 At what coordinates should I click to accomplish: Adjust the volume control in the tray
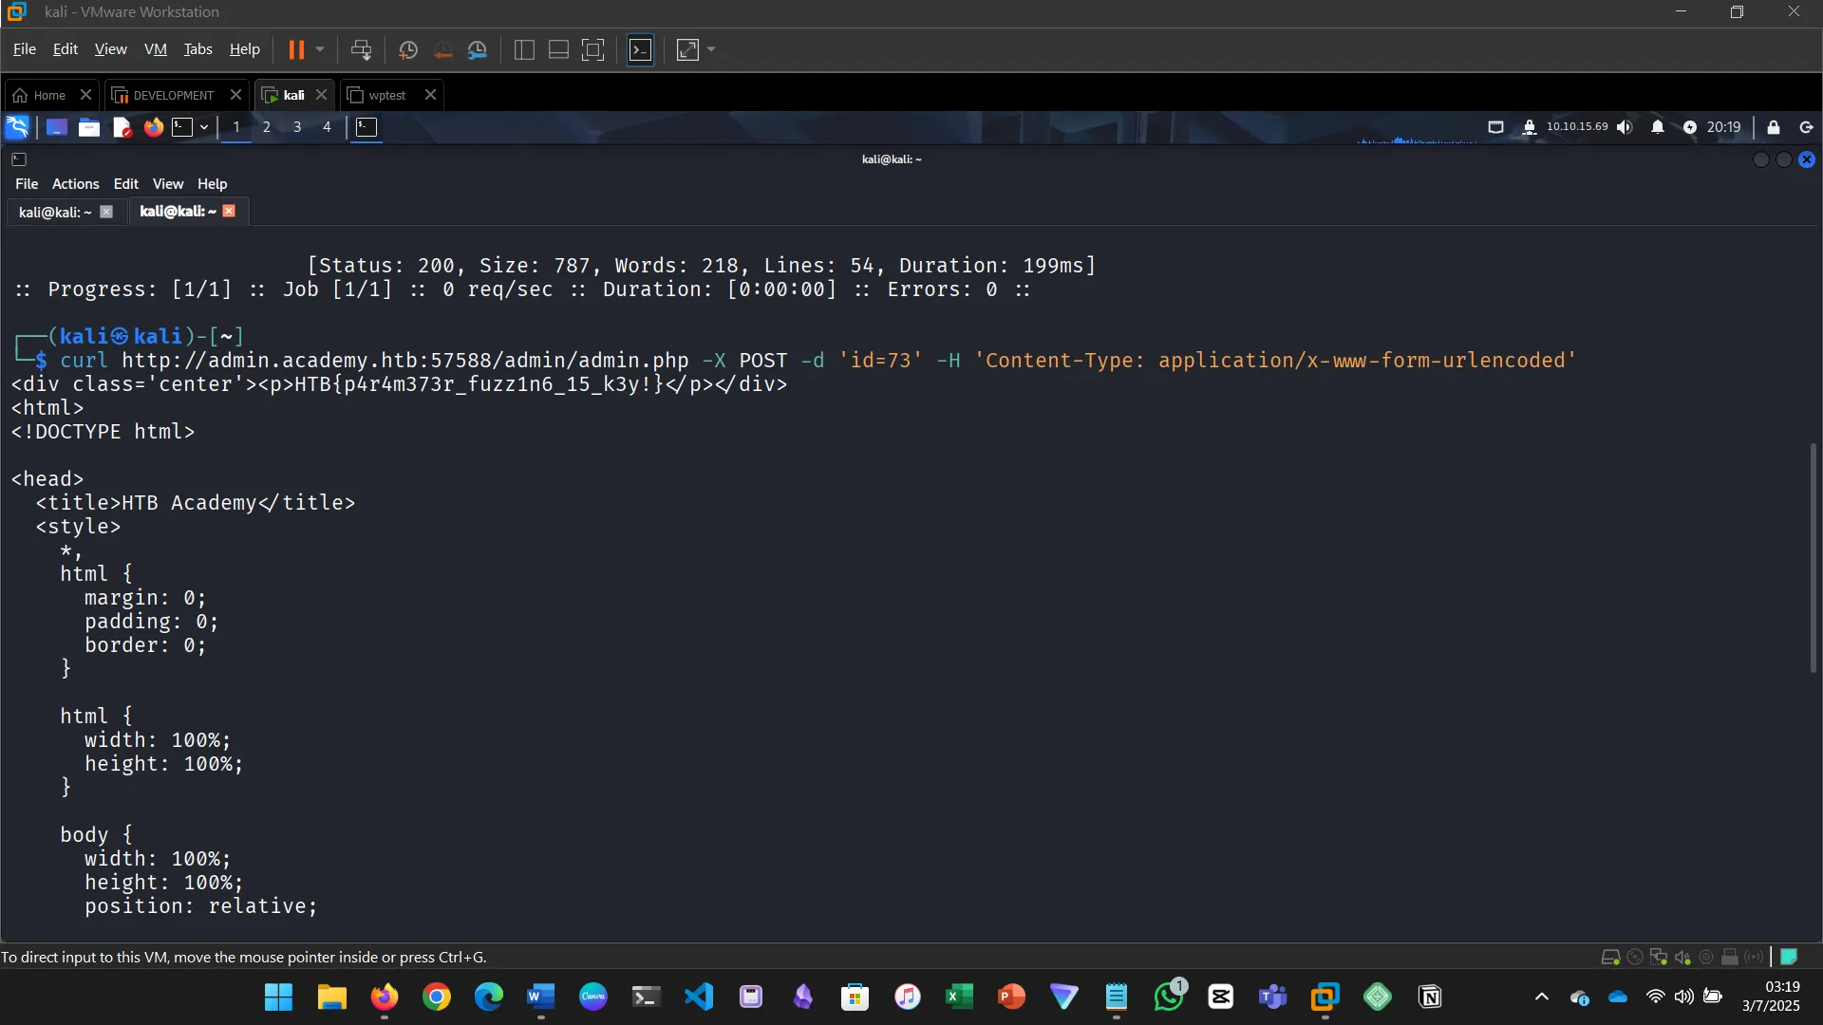click(1625, 126)
